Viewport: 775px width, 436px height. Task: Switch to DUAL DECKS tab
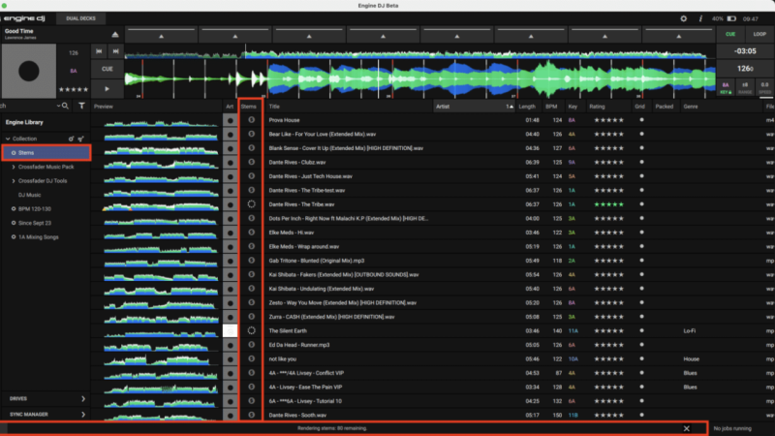80,18
